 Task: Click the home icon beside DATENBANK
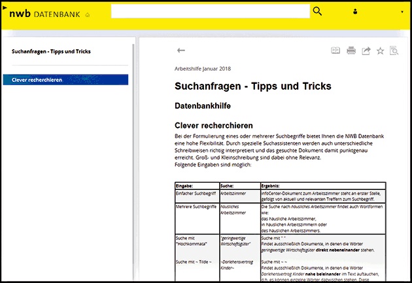(88, 14)
